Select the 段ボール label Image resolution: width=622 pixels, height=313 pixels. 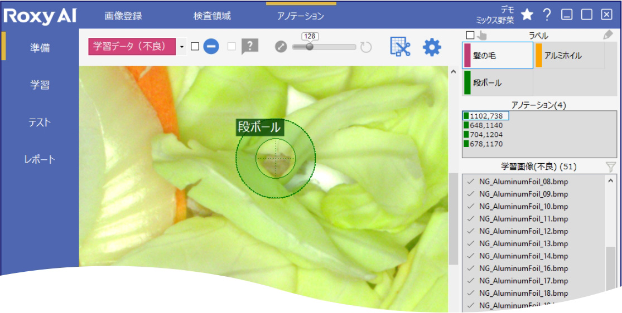click(x=498, y=82)
